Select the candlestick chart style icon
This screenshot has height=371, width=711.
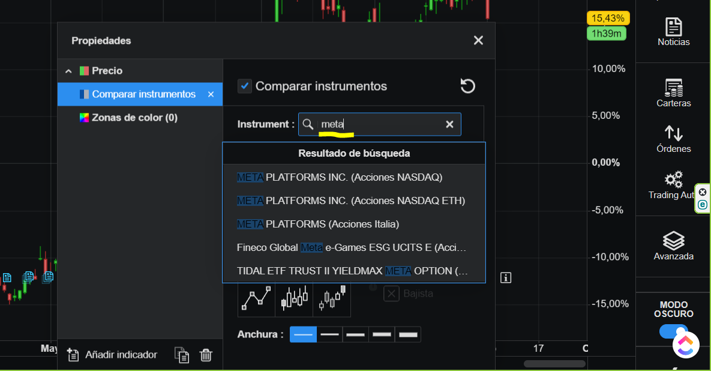pyautogui.click(x=294, y=299)
